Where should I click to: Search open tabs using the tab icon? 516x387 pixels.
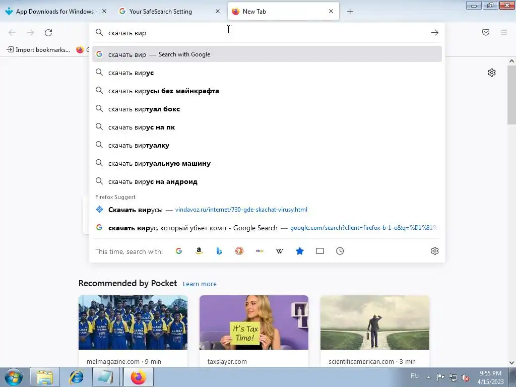320,251
